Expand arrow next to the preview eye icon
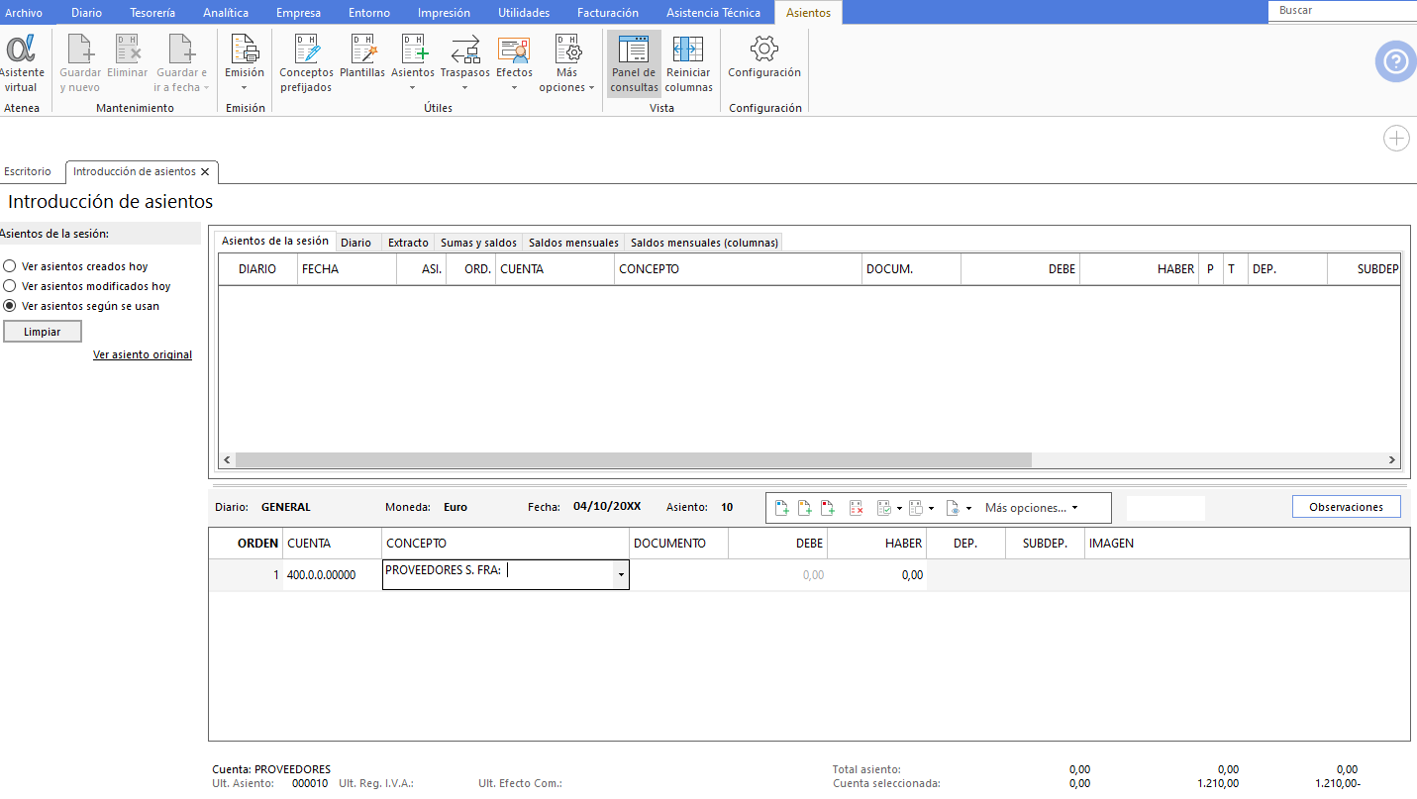The width and height of the screenshot is (1417, 799). coord(968,509)
